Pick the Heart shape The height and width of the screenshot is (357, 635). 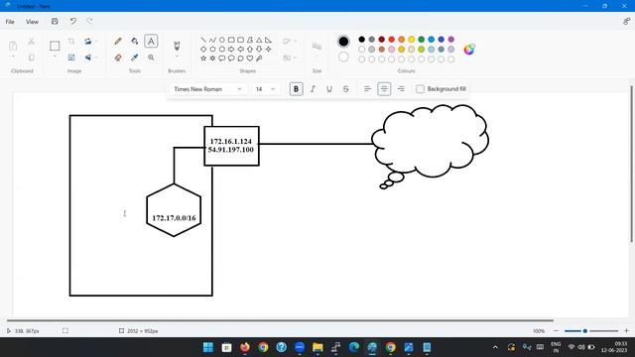coord(250,59)
